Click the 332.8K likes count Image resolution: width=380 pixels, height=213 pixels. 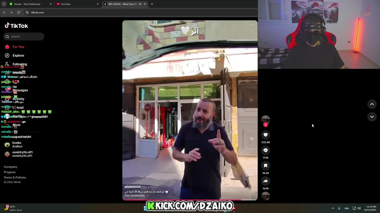[266, 142]
